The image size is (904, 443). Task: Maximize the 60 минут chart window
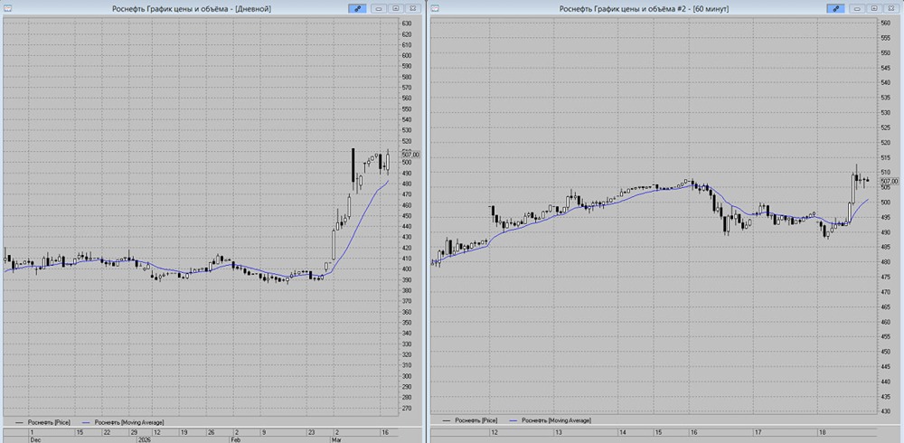click(874, 9)
